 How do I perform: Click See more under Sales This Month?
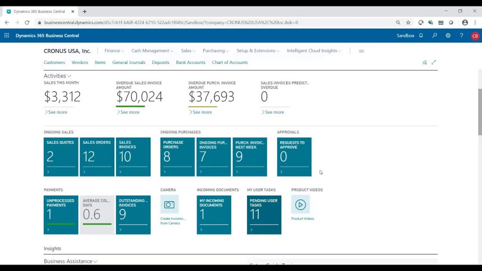click(56, 112)
